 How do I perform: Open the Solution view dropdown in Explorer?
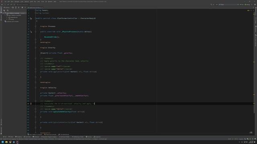[7, 8]
